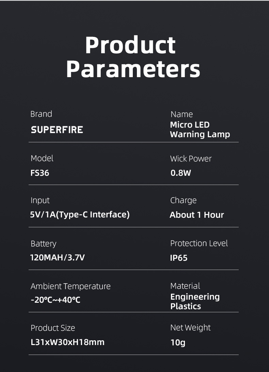Select the Name label

pyautogui.click(x=181, y=114)
